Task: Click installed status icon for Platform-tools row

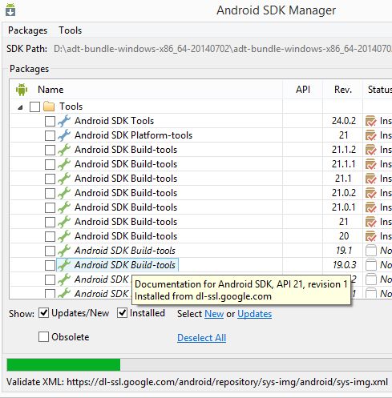Action: tap(371, 135)
